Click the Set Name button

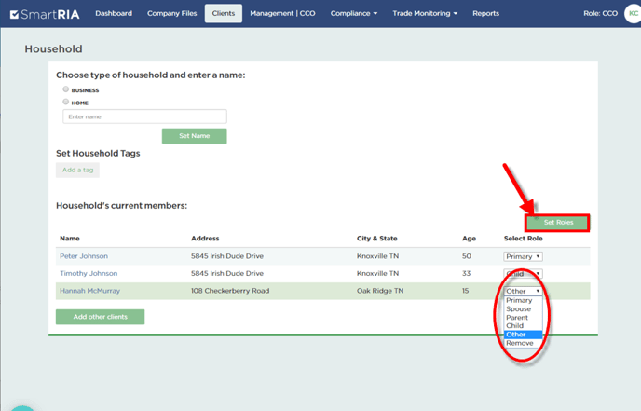pos(194,136)
